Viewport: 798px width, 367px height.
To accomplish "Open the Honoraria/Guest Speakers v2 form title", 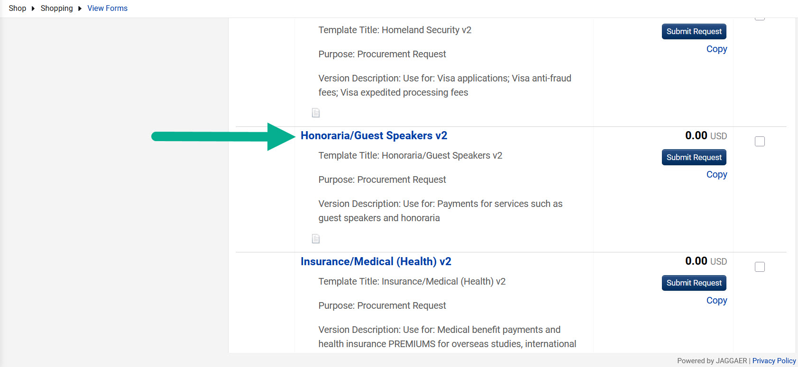I will click(374, 135).
